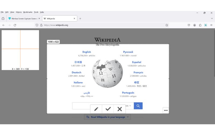Viewport: 215px width, 135px height.
Task: Click the tracking protection shield icon
Action: pyautogui.click(x=37, y=25)
